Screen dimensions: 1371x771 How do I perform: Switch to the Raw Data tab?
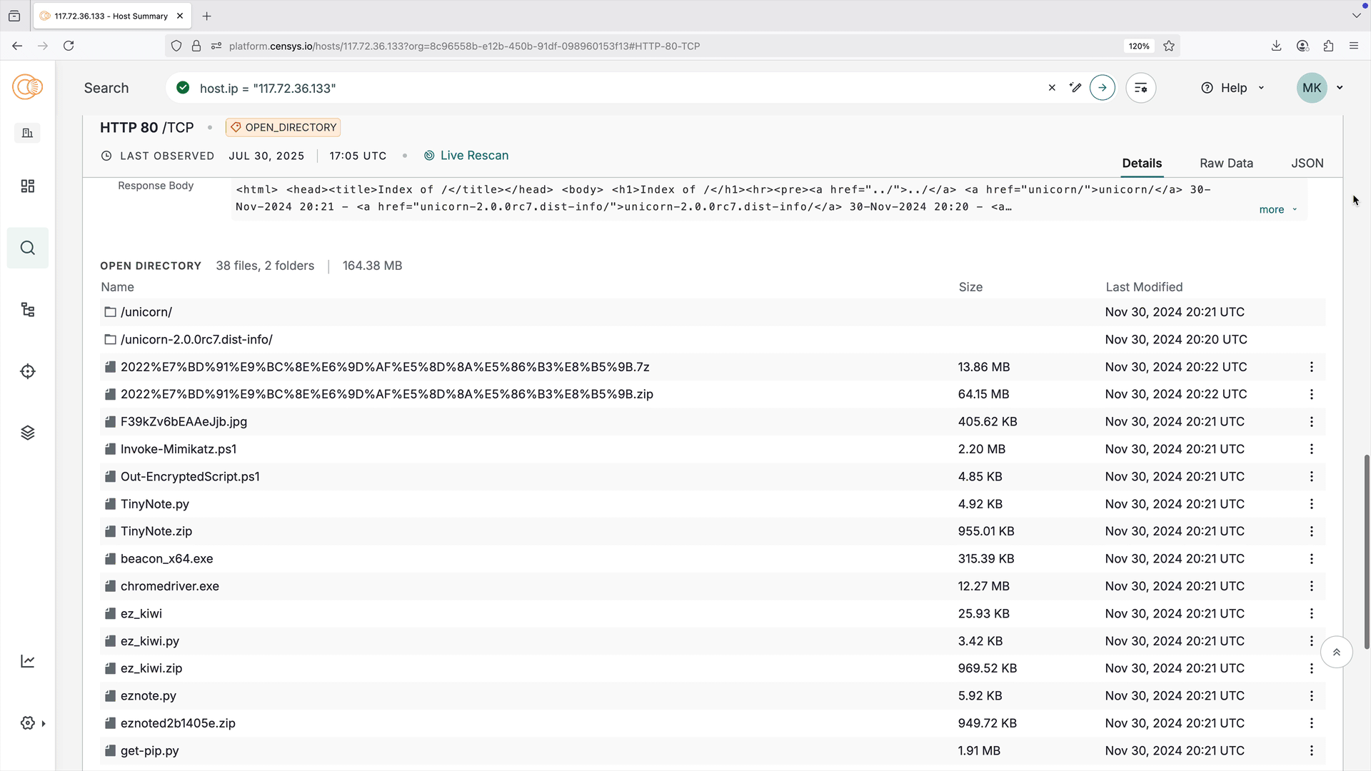pos(1226,163)
